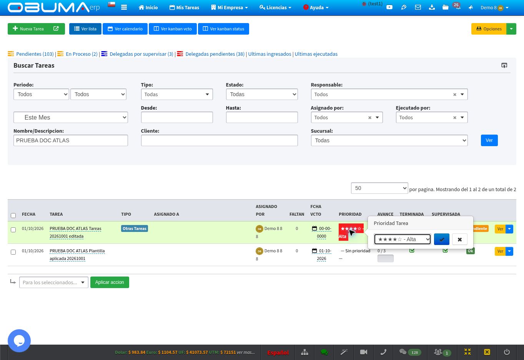Click the blue Ver search button
524x360 pixels.
click(489, 140)
